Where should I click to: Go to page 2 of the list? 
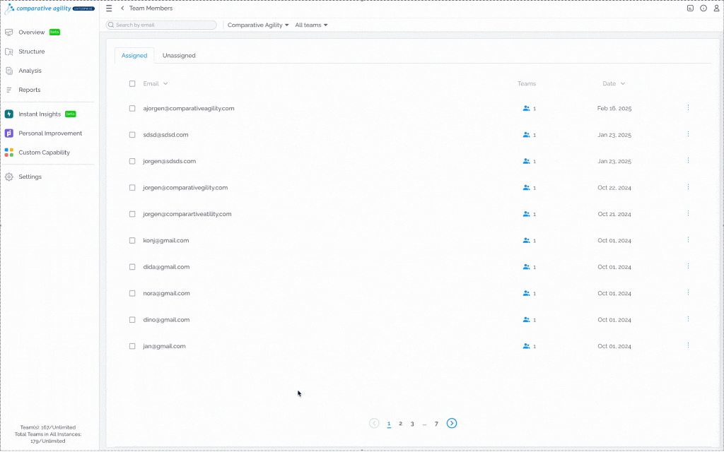[400, 424]
